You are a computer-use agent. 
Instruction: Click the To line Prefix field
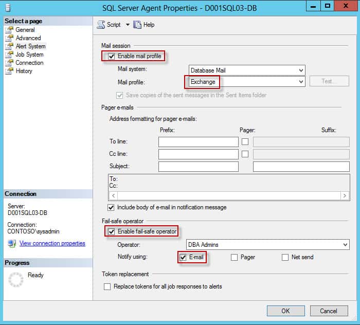tap(199, 142)
